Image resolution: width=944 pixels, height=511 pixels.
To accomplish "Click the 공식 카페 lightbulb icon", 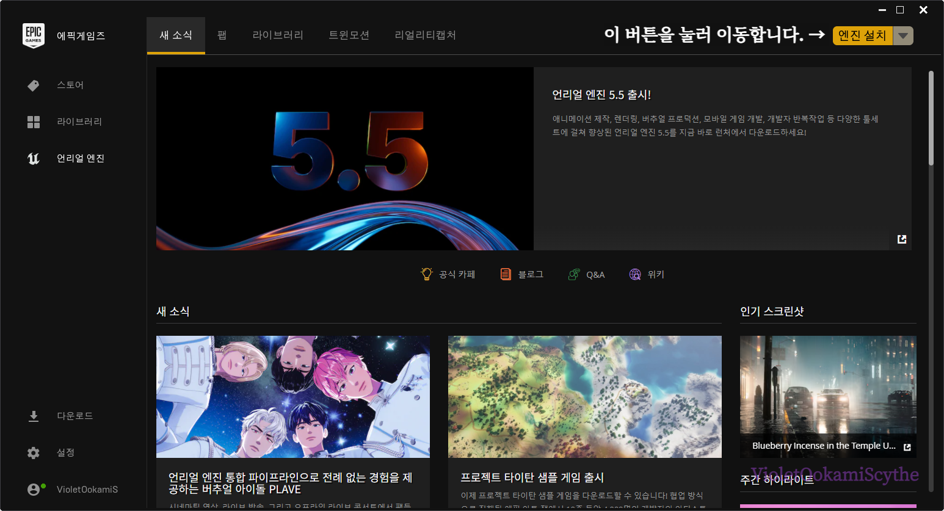I will tap(427, 274).
